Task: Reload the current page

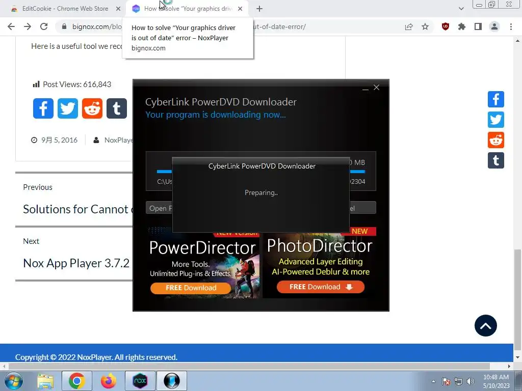Action: click(44, 26)
